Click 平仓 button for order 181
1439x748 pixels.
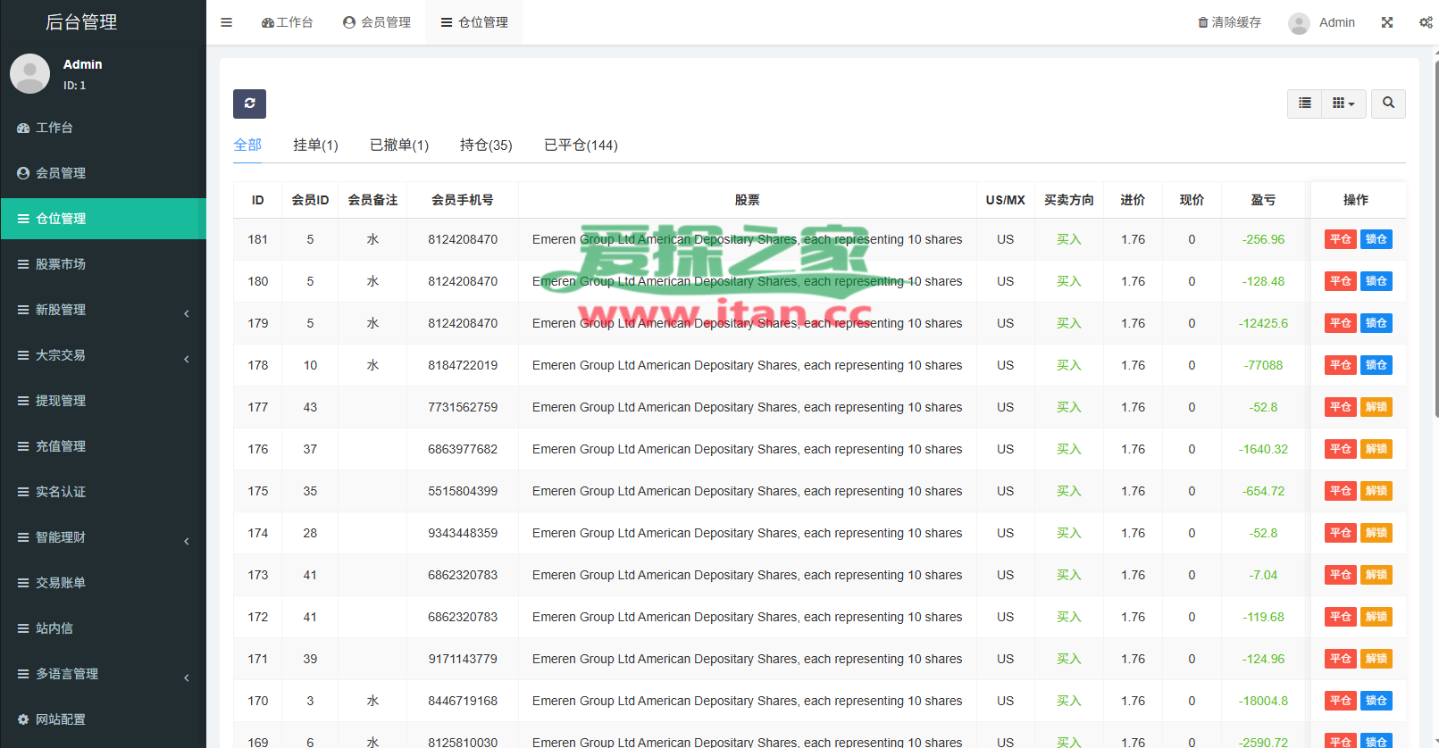(1340, 239)
